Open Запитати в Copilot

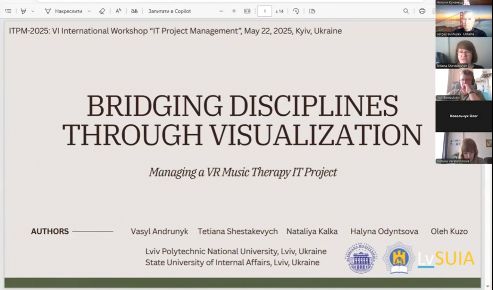(x=169, y=11)
